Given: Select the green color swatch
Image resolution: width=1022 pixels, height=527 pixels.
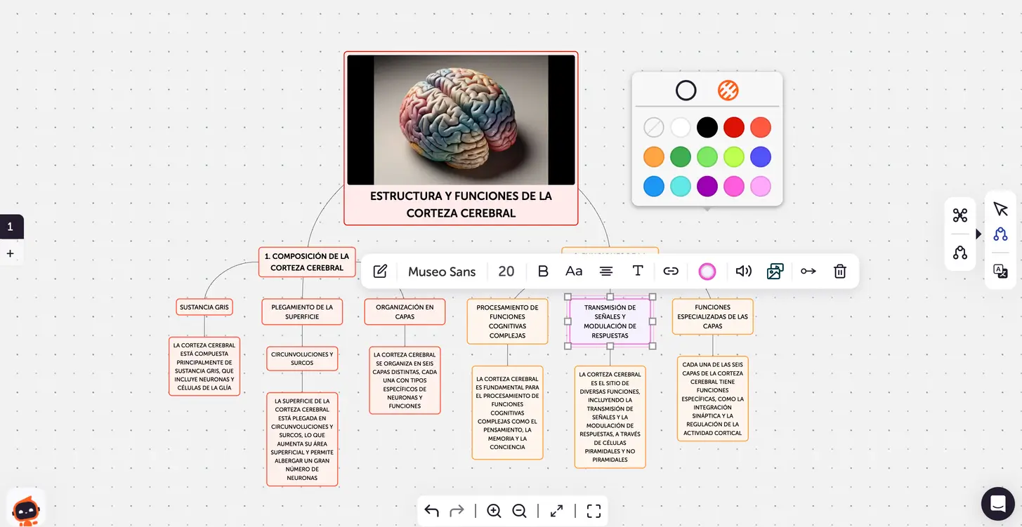Looking at the screenshot, I should point(681,156).
